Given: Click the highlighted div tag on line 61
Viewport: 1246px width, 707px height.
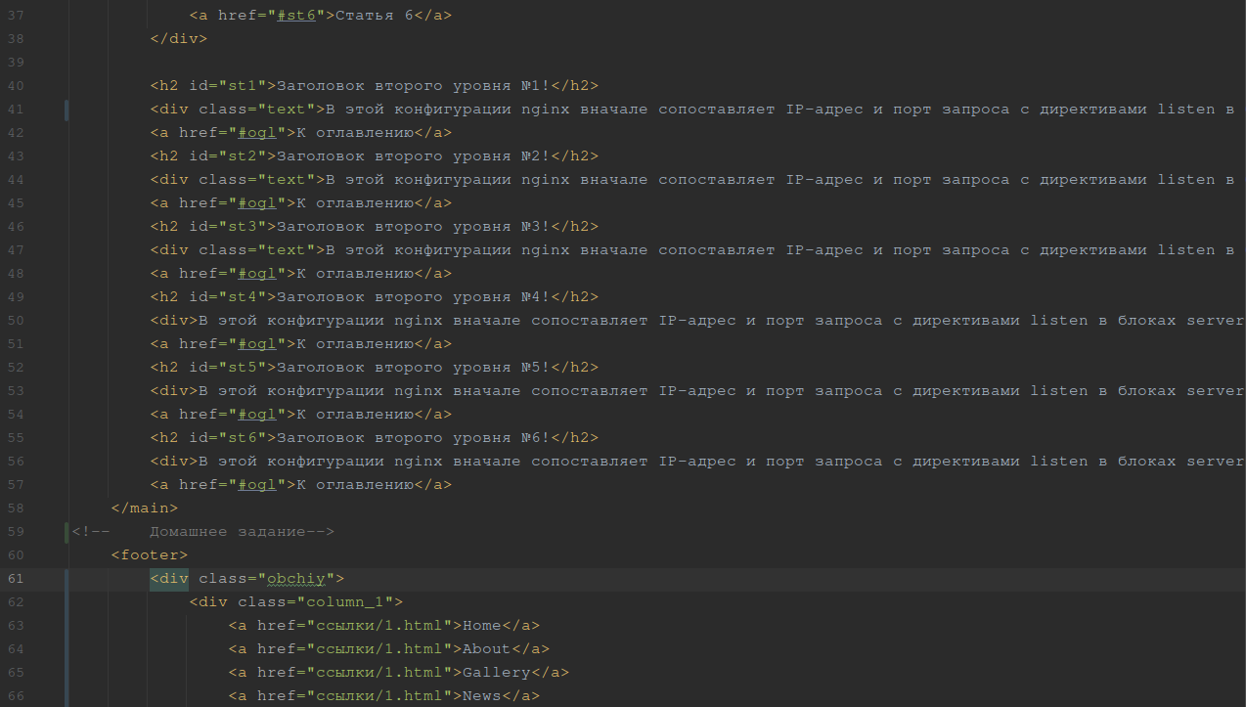Looking at the screenshot, I should [x=169, y=579].
